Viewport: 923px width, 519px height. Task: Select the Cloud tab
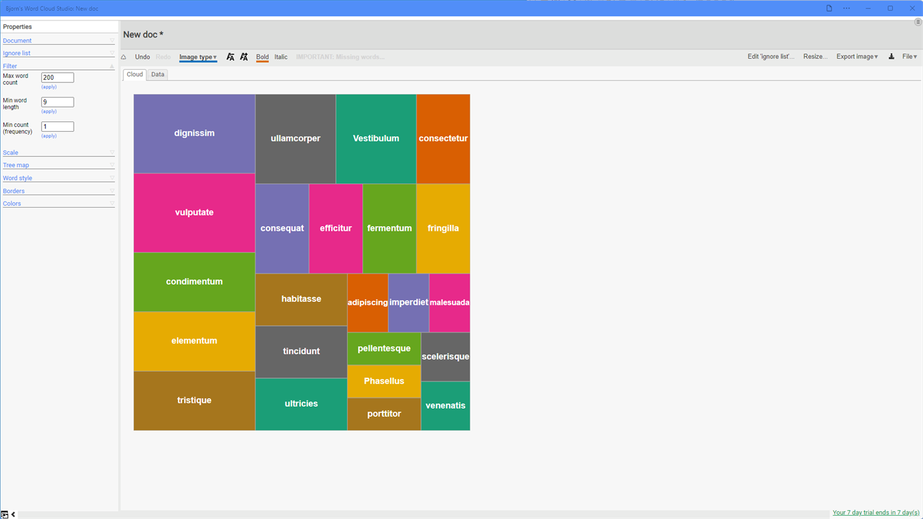point(134,74)
